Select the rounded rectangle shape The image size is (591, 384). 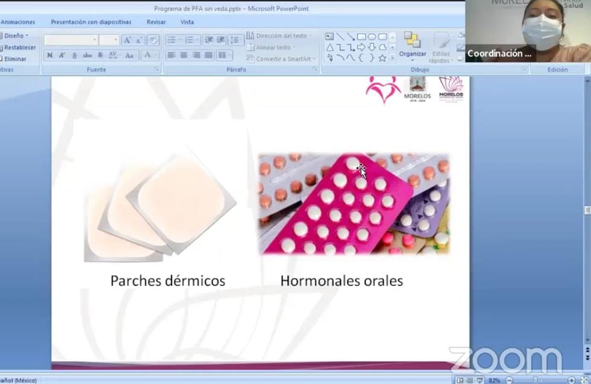click(x=382, y=37)
